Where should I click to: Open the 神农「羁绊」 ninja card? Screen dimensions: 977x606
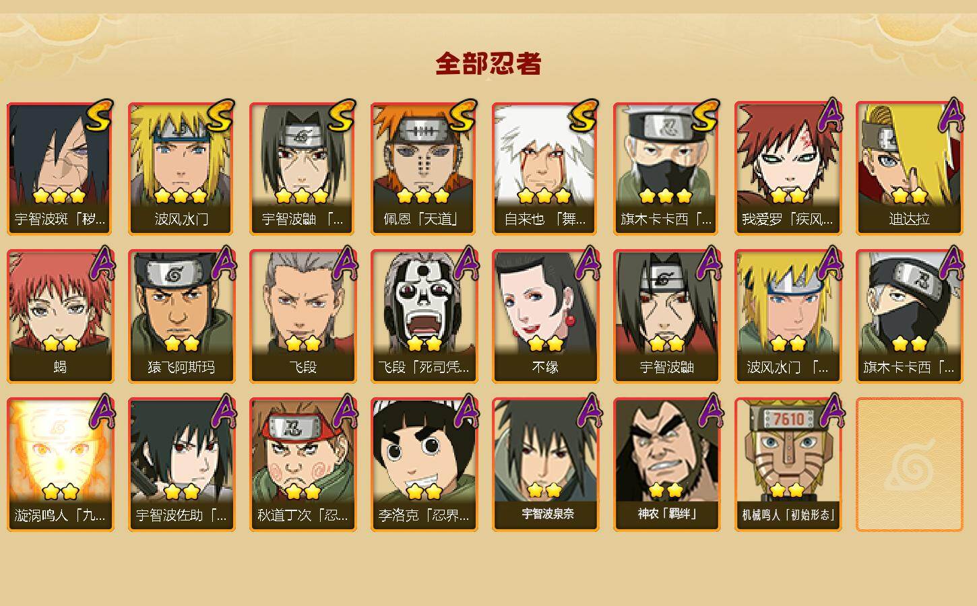coord(666,465)
